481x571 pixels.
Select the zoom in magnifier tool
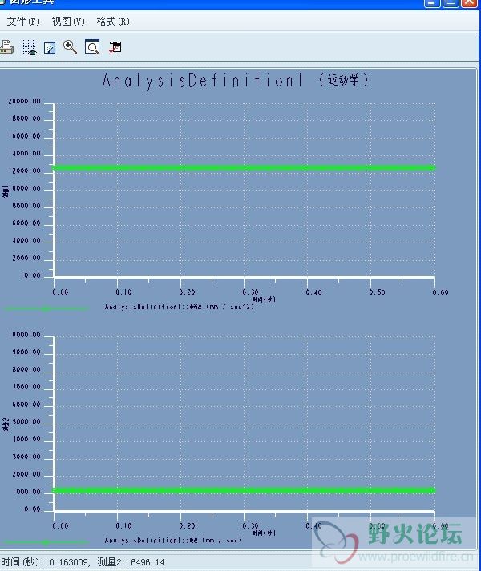point(70,47)
